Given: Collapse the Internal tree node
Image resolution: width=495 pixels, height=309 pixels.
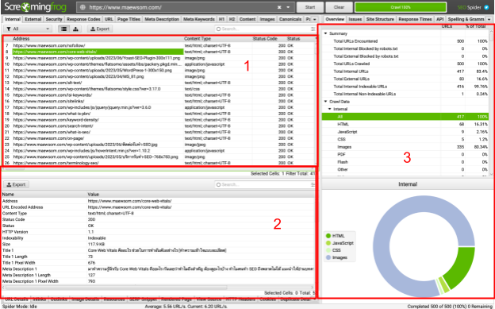Looking at the screenshot, I should coord(329,109).
